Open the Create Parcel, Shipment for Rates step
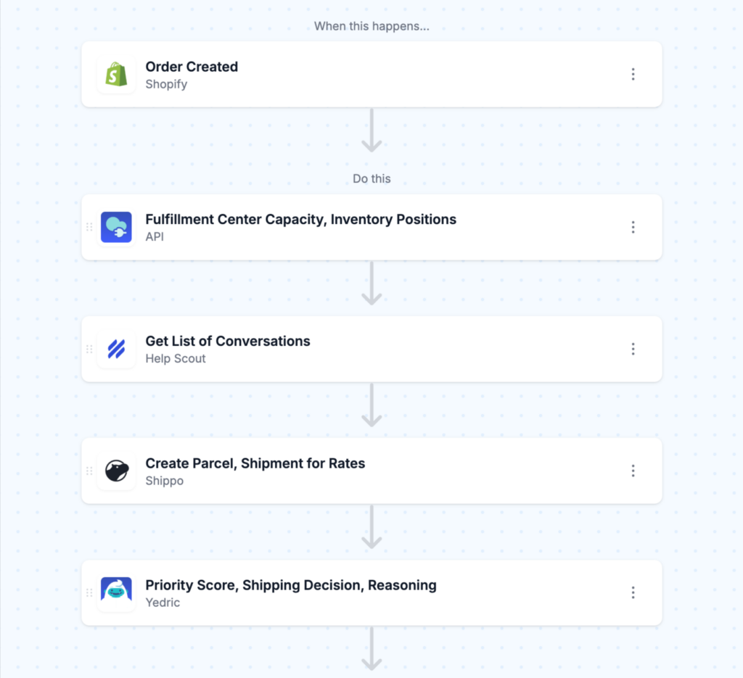The image size is (743, 678). pyautogui.click(x=363, y=471)
